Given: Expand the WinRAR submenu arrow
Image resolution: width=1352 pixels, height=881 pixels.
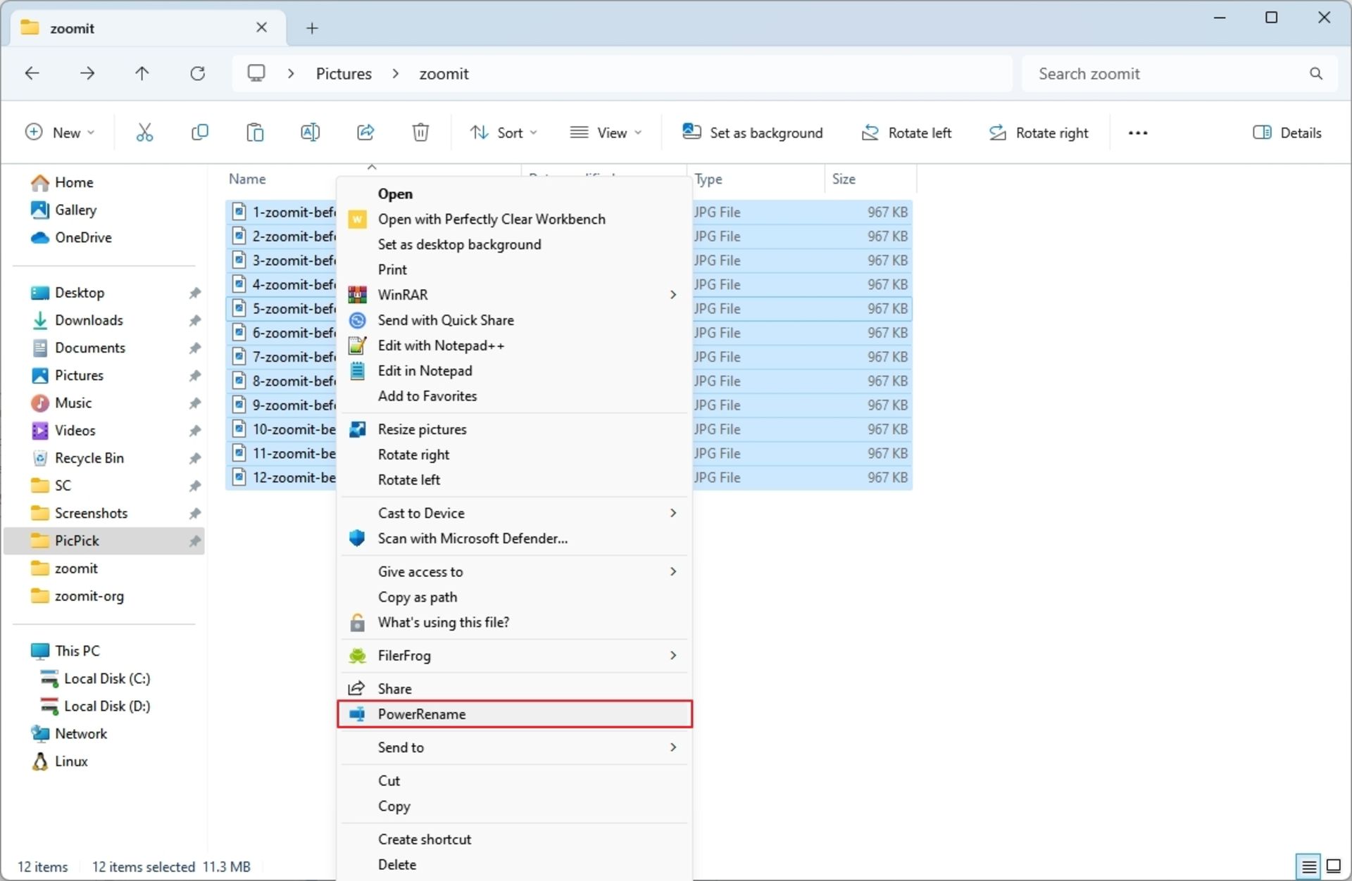Looking at the screenshot, I should [x=673, y=295].
